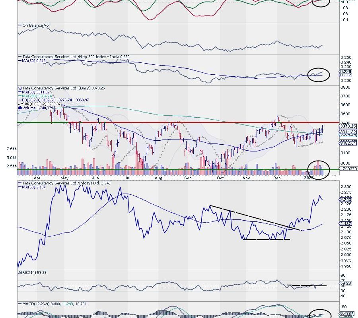Click the 3800 price axis label

point(345,87)
